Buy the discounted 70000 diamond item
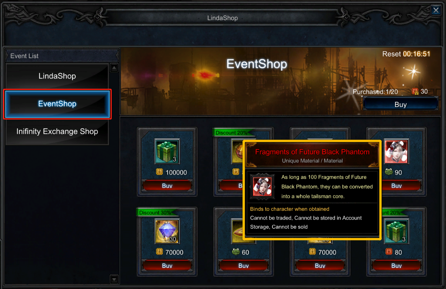The width and height of the screenshot is (446, 289). tap(167, 265)
